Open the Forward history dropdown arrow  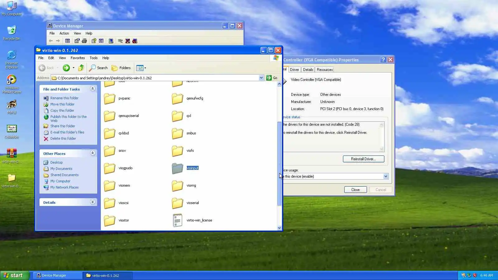coord(73,68)
